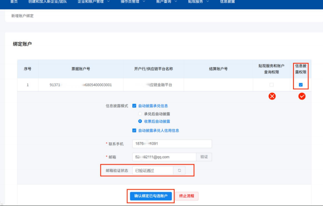Toggle the 自动披露承兑信息 checkbox
The height and width of the screenshot is (206, 323).
pos(134,106)
